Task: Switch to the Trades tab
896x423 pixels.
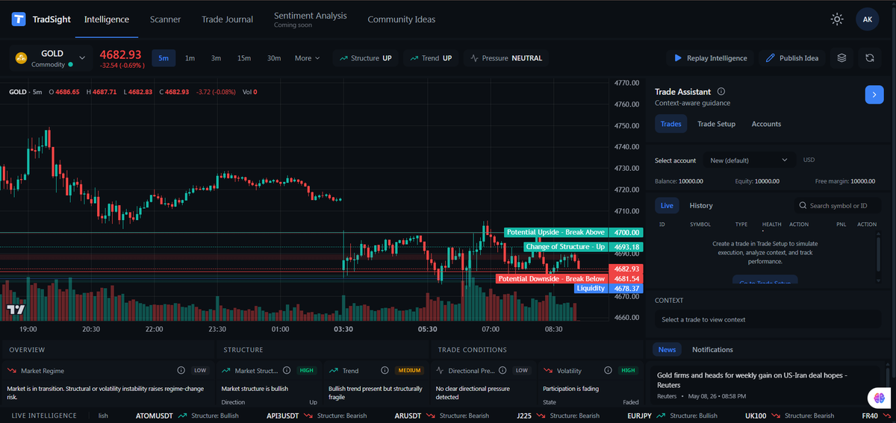Action: (671, 124)
